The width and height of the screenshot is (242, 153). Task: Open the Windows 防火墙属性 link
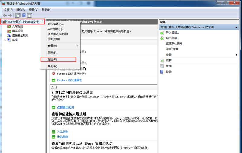pyautogui.click(x=69, y=80)
